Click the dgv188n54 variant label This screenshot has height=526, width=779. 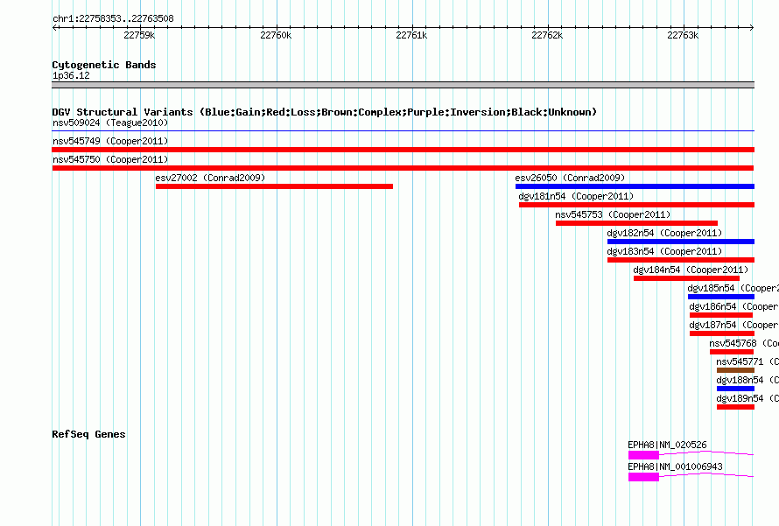pos(747,381)
